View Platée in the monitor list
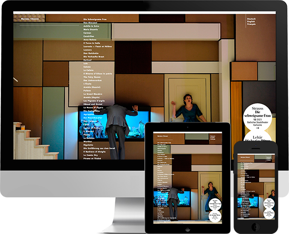 pos(87,135)
